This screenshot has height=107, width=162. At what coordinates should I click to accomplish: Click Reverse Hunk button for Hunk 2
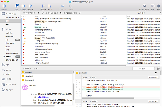coord(153,101)
